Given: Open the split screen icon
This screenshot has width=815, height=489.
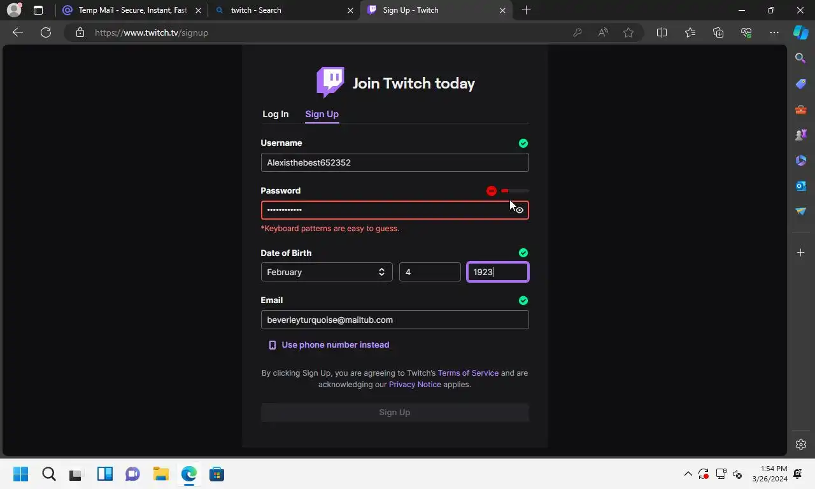Looking at the screenshot, I should click(x=662, y=32).
